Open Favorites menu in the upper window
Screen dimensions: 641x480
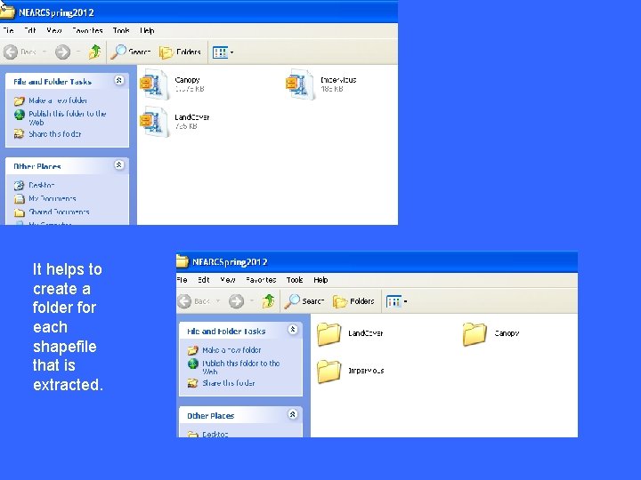[87, 30]
